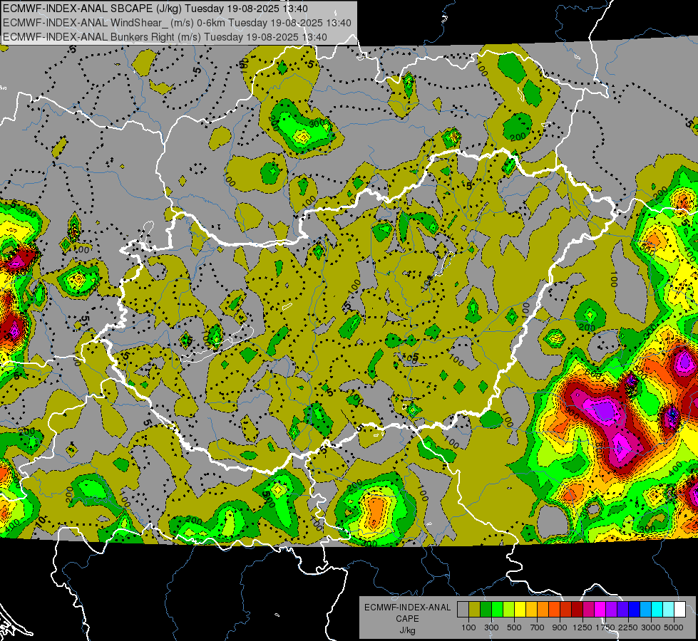
Task: Click the 2250 legend tick value
Action: (628, 627)
